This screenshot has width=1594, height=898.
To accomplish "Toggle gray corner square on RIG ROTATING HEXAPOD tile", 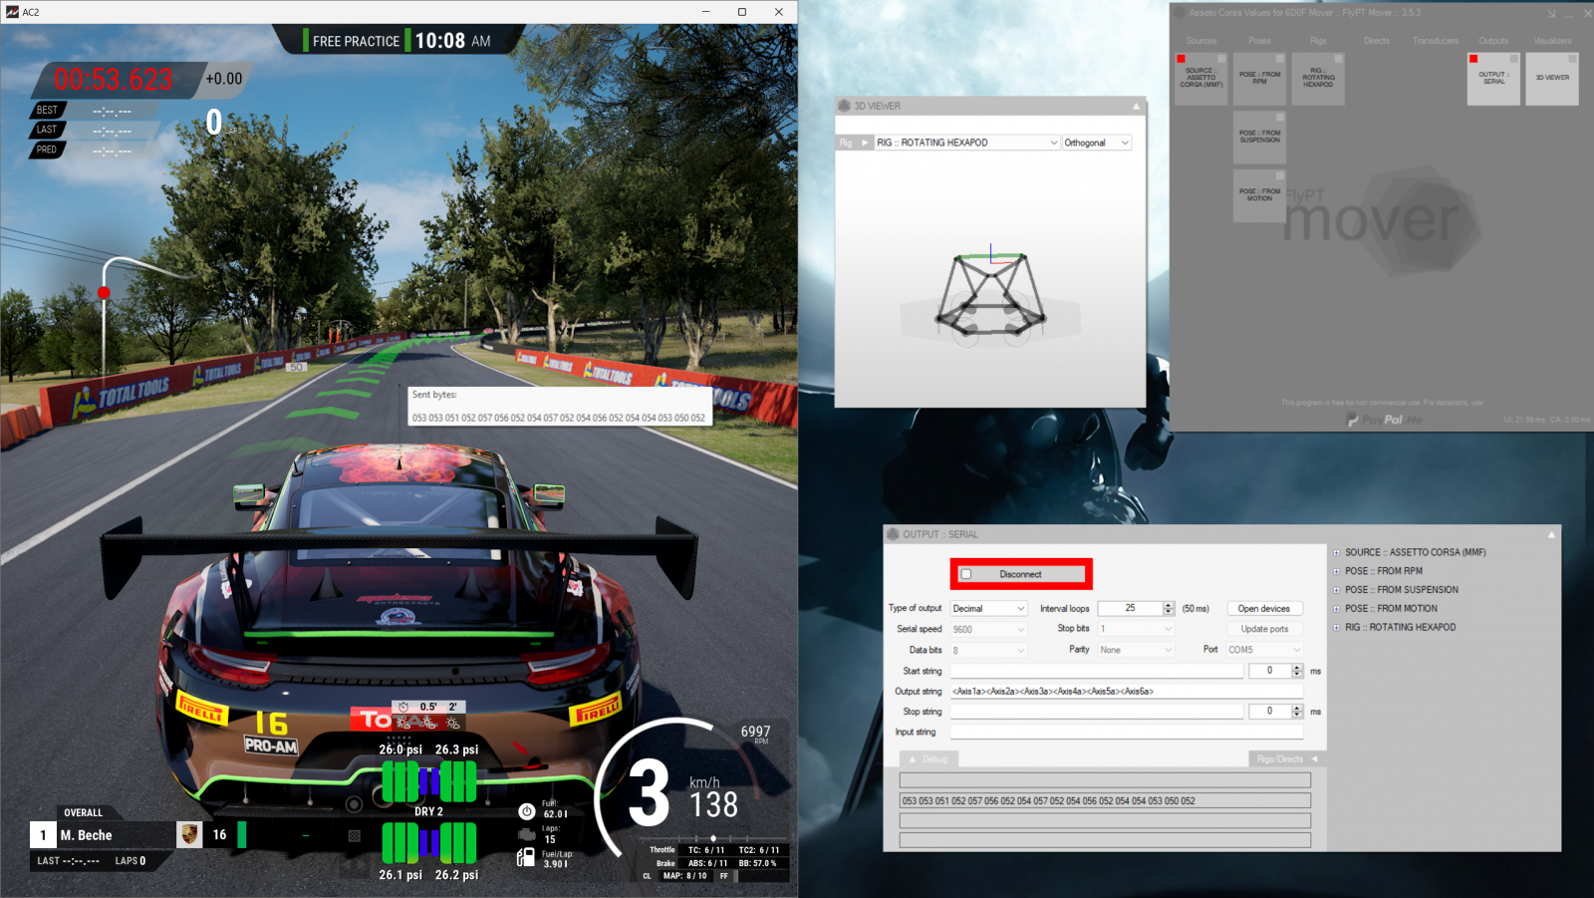I will [1339, 59].
